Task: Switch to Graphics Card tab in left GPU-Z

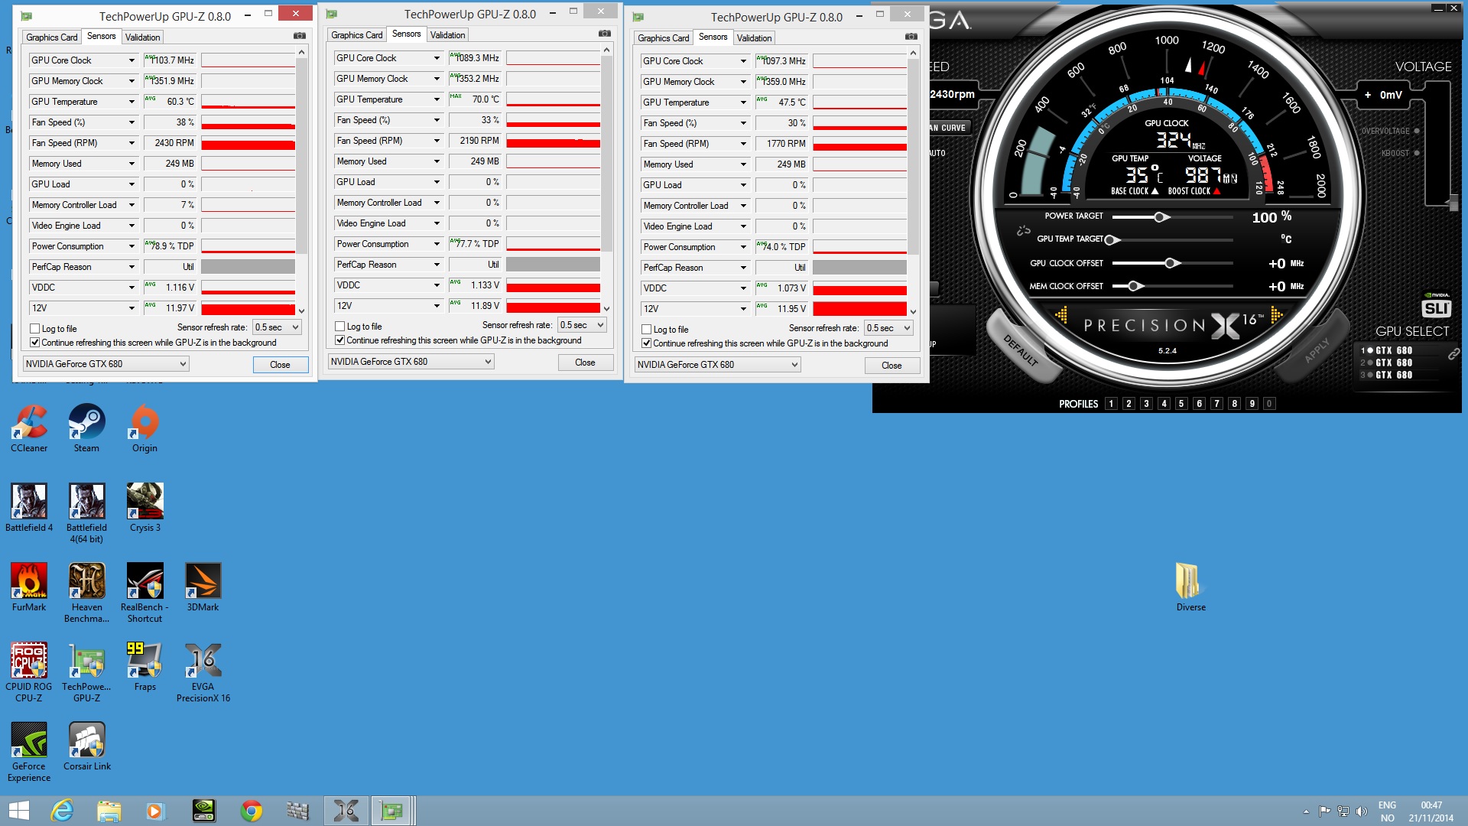Action: (x=51, y=37)
